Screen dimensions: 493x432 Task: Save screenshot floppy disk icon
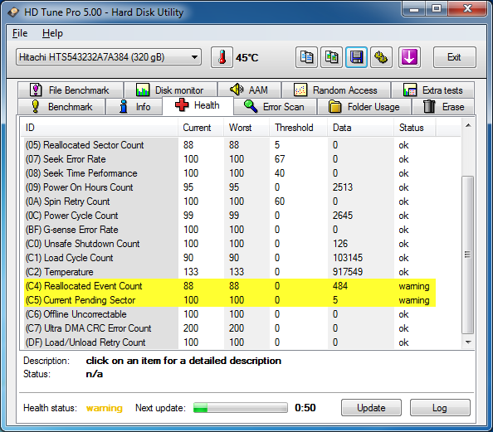pyautogui.click(x=356, y=57)
